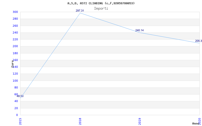Viewport: 202px width, 126px height.
Task: Click the 2015 x-axis label
Action: coord(20,121)
